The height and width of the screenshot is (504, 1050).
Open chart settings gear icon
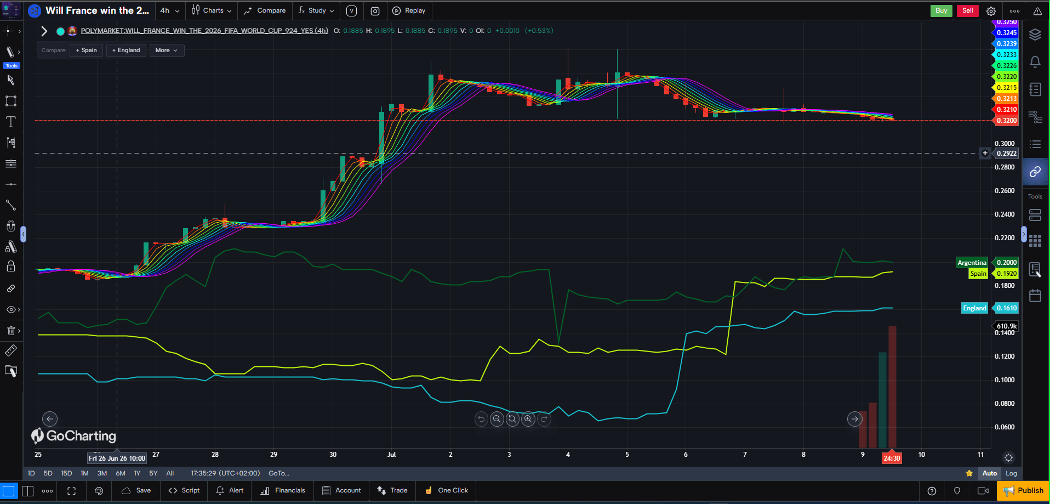(x=991, y=11)
